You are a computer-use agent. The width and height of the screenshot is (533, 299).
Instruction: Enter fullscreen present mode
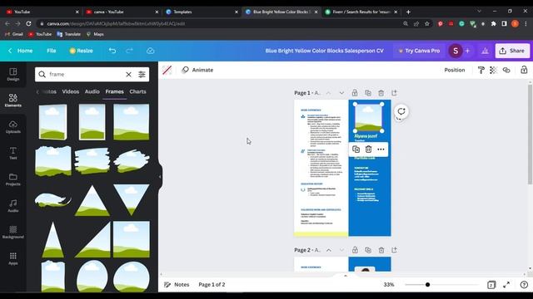pyautogui.click(x=506, y=285)
